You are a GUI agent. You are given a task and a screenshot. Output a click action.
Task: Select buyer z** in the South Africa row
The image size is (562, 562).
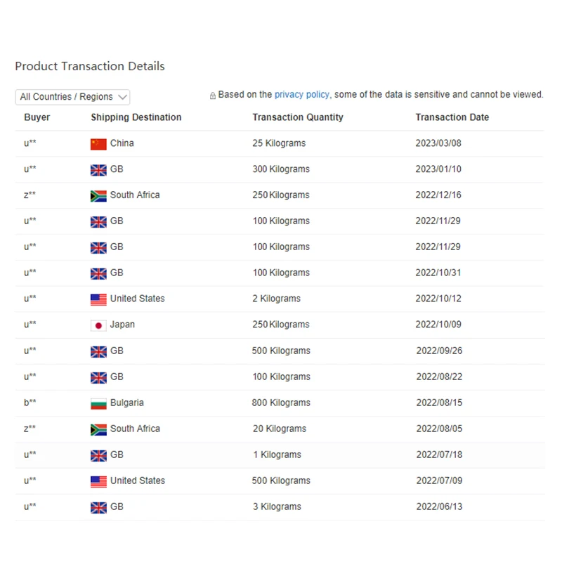[30, 195]
